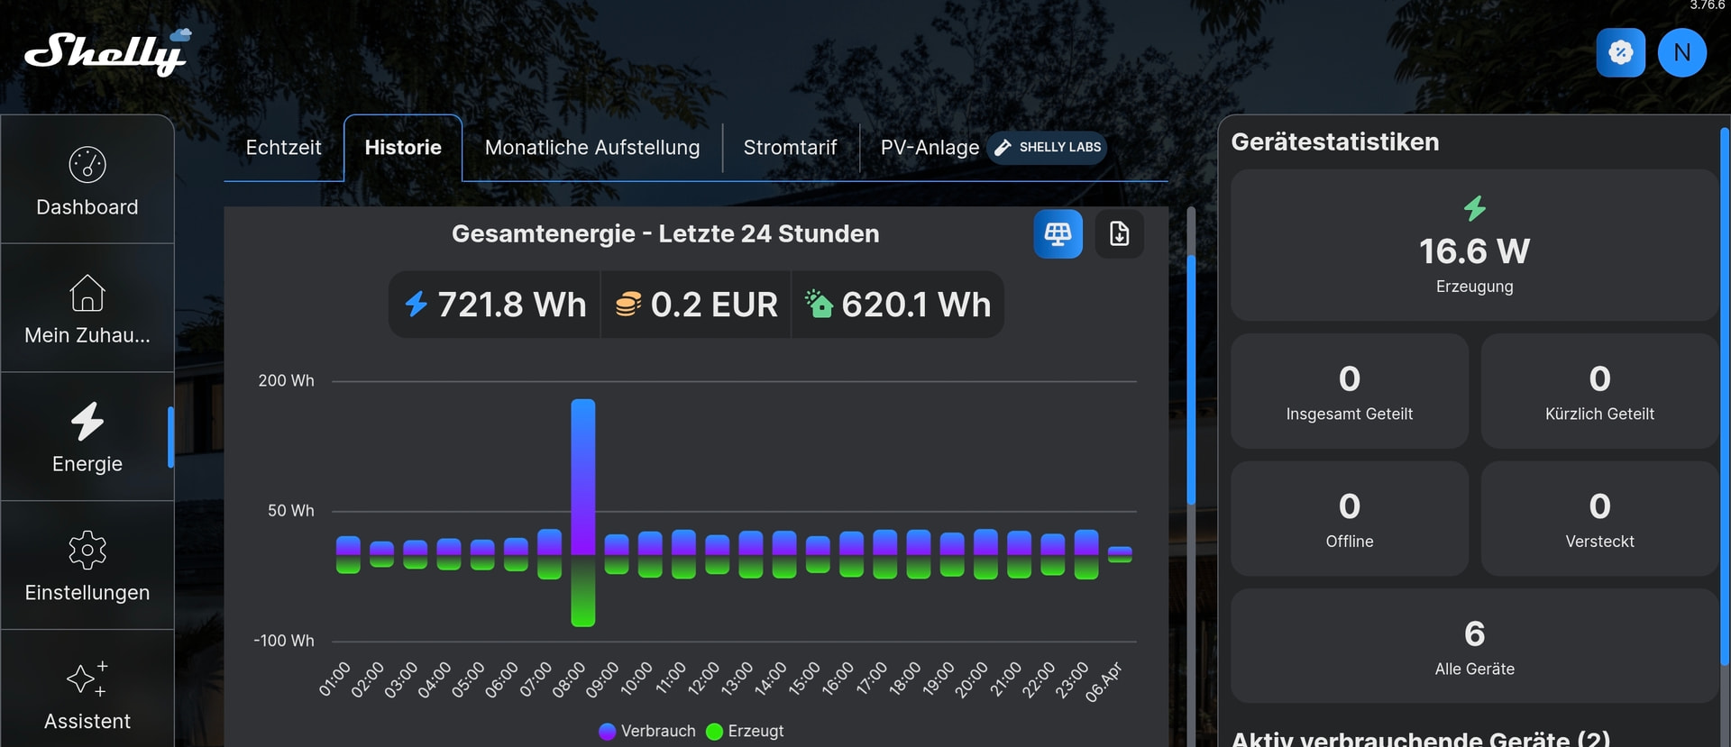Open the Dashboard sidebar icon

(x=87, y=165)
